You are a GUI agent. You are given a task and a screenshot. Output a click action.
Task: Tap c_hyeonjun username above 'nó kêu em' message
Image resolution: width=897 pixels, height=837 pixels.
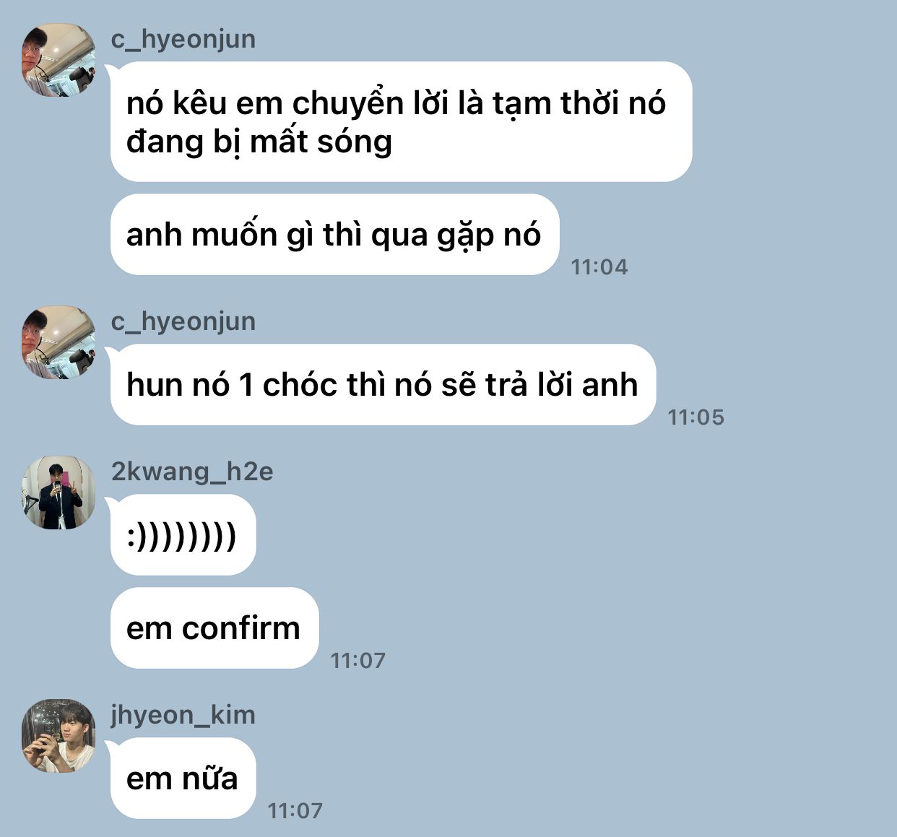coord(183,39)
